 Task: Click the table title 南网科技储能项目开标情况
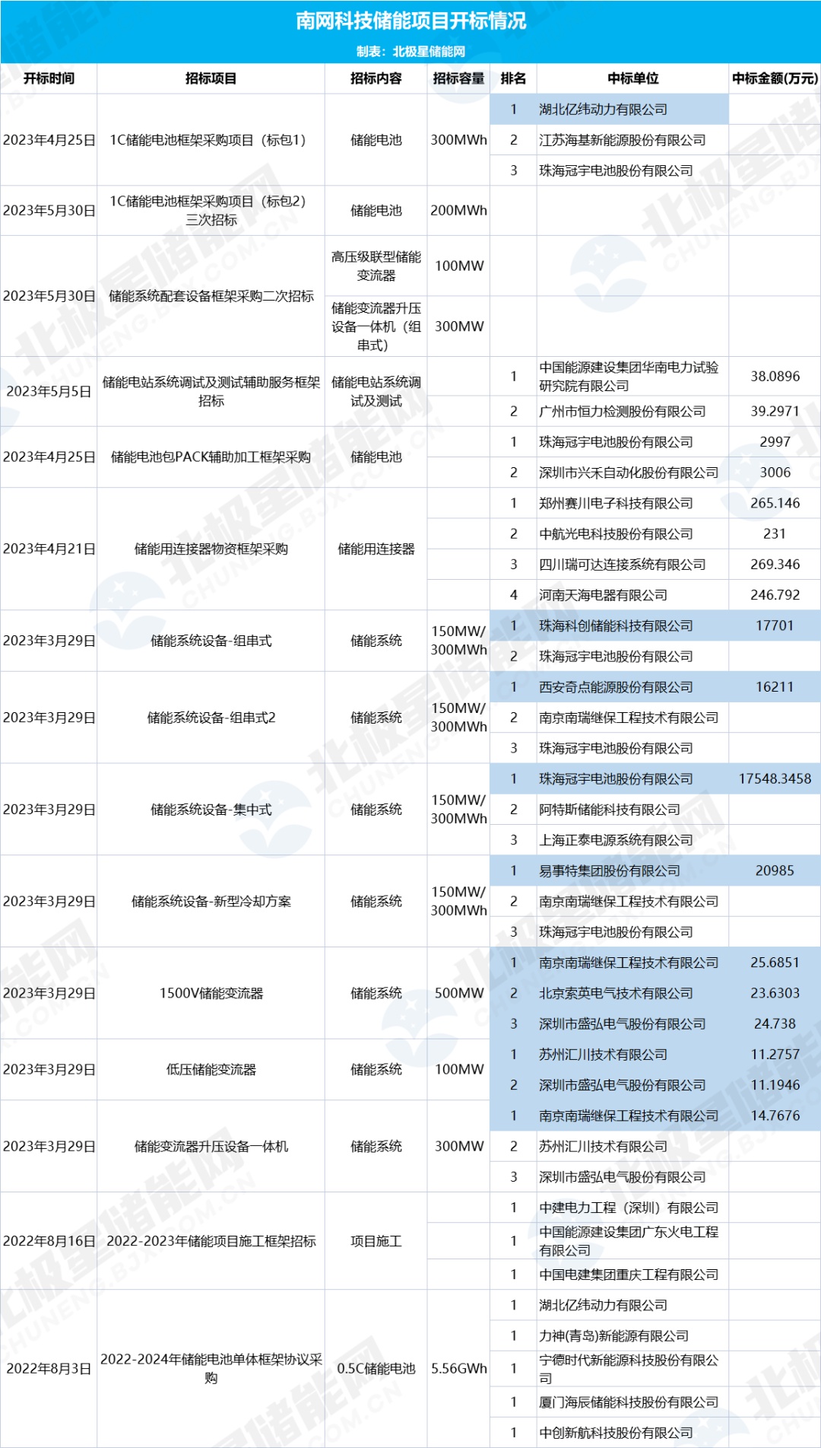(x=410, y=21)
